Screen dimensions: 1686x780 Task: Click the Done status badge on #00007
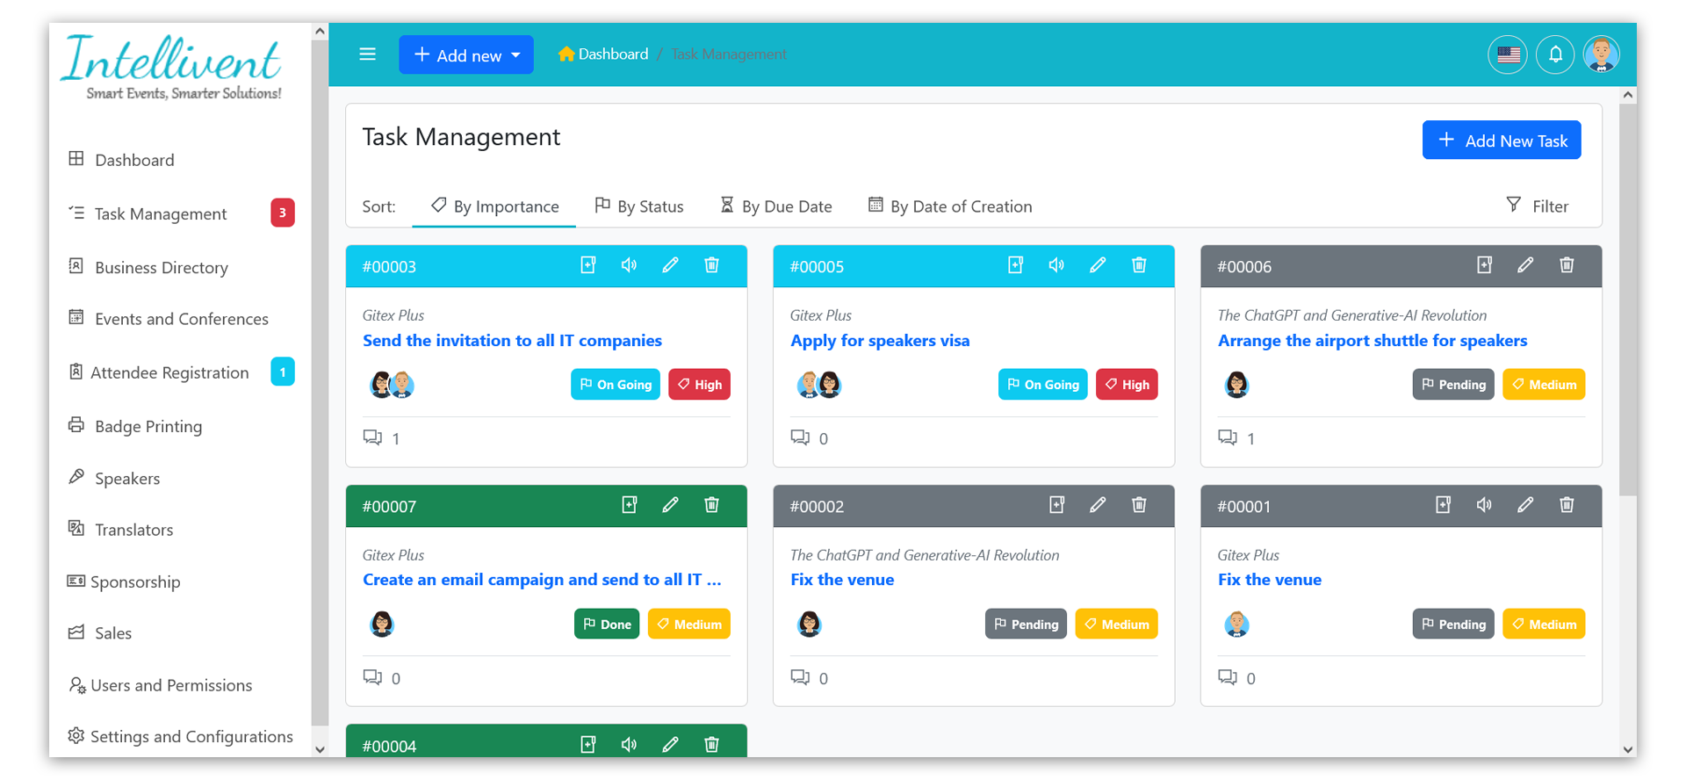point(607,625)
